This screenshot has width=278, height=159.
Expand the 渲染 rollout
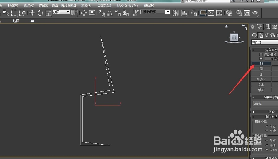pyautogui.click(x=253, y=112)
